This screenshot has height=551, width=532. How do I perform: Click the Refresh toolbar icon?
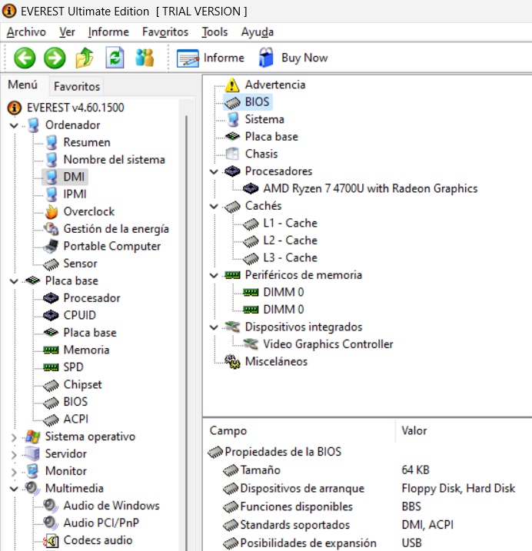115,58
